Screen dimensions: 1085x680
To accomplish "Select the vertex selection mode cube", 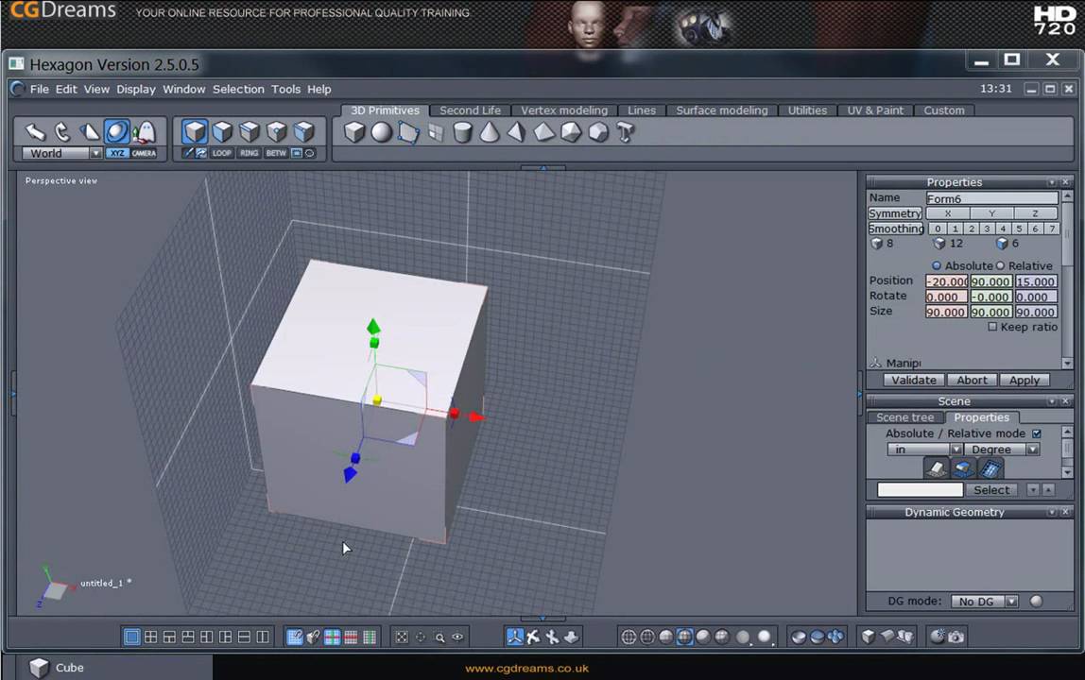I will coord(276,131).
